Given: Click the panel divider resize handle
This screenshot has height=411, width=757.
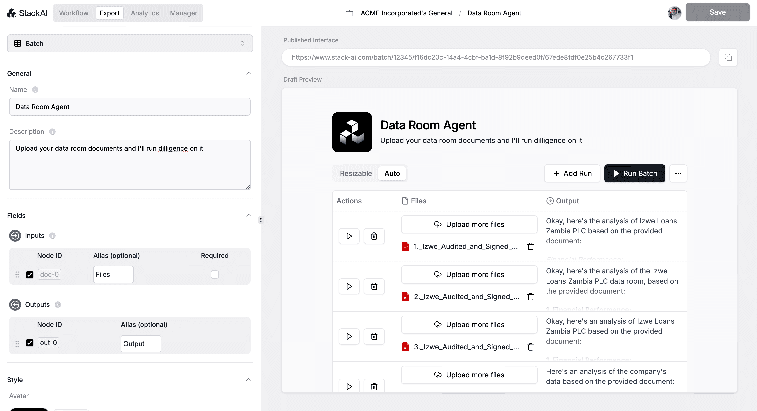Looking at the screenshot, I should coord(261,220).
